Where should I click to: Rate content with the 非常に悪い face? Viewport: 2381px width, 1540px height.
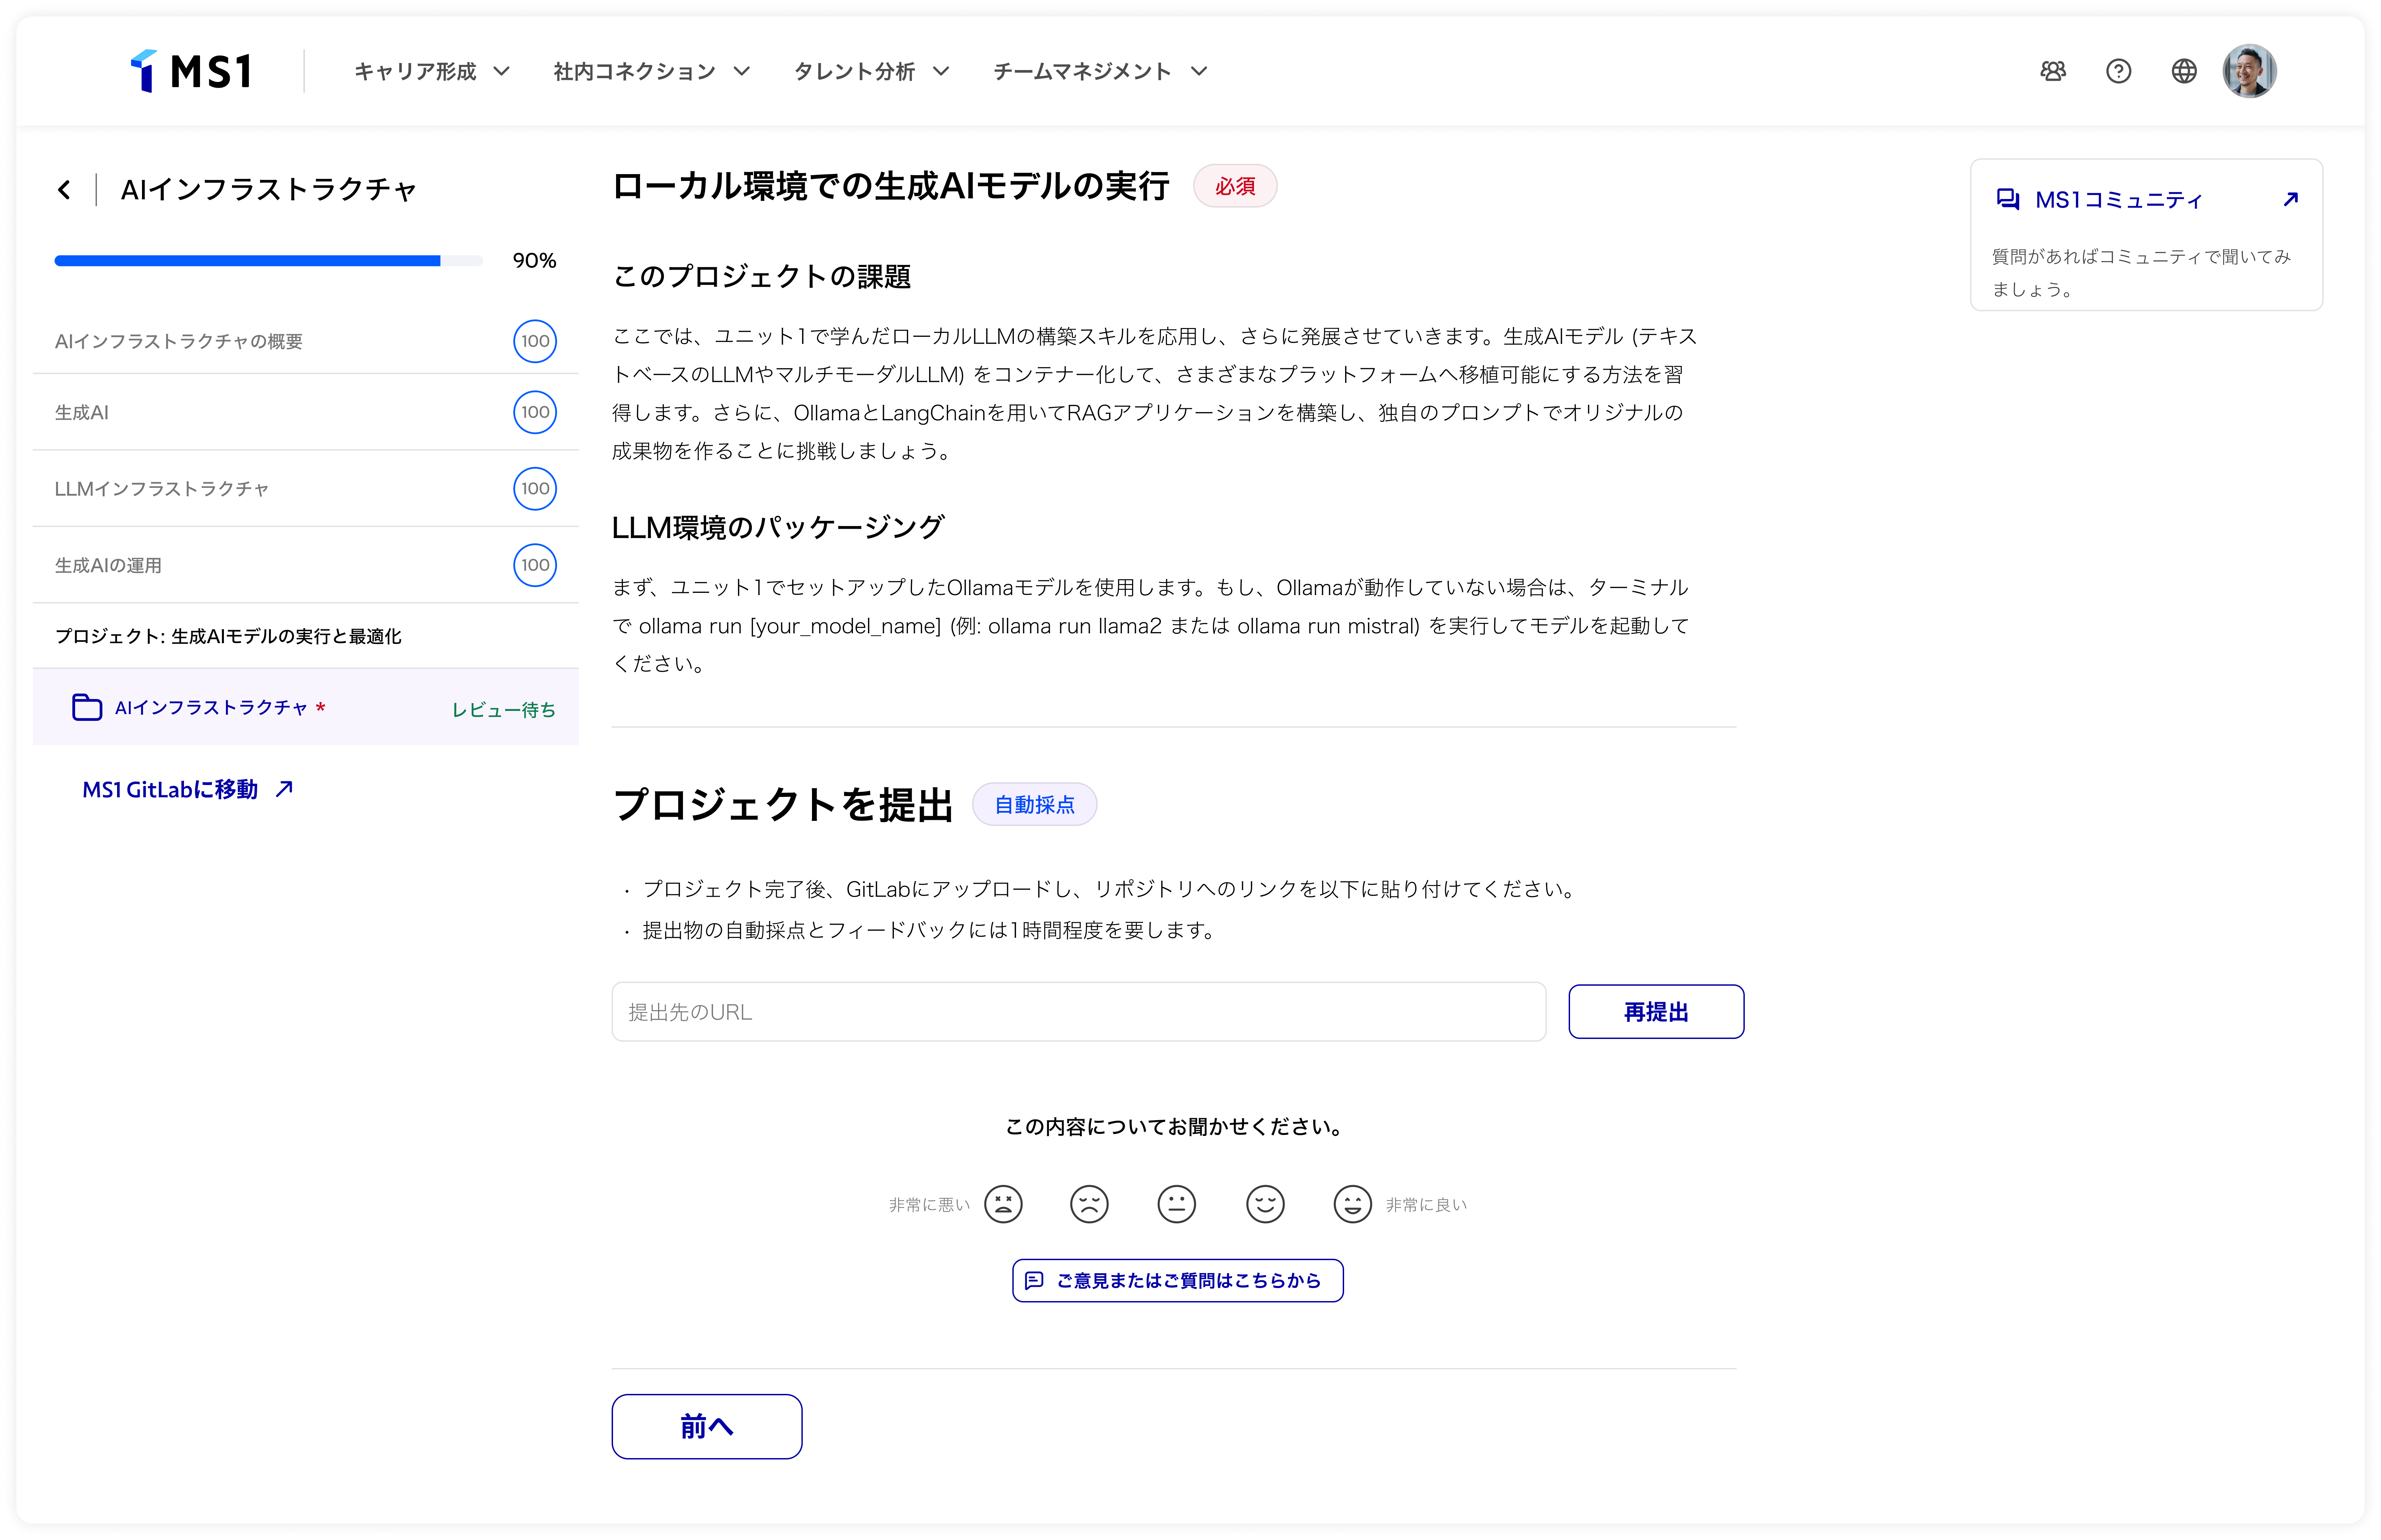(1003, 1204)
